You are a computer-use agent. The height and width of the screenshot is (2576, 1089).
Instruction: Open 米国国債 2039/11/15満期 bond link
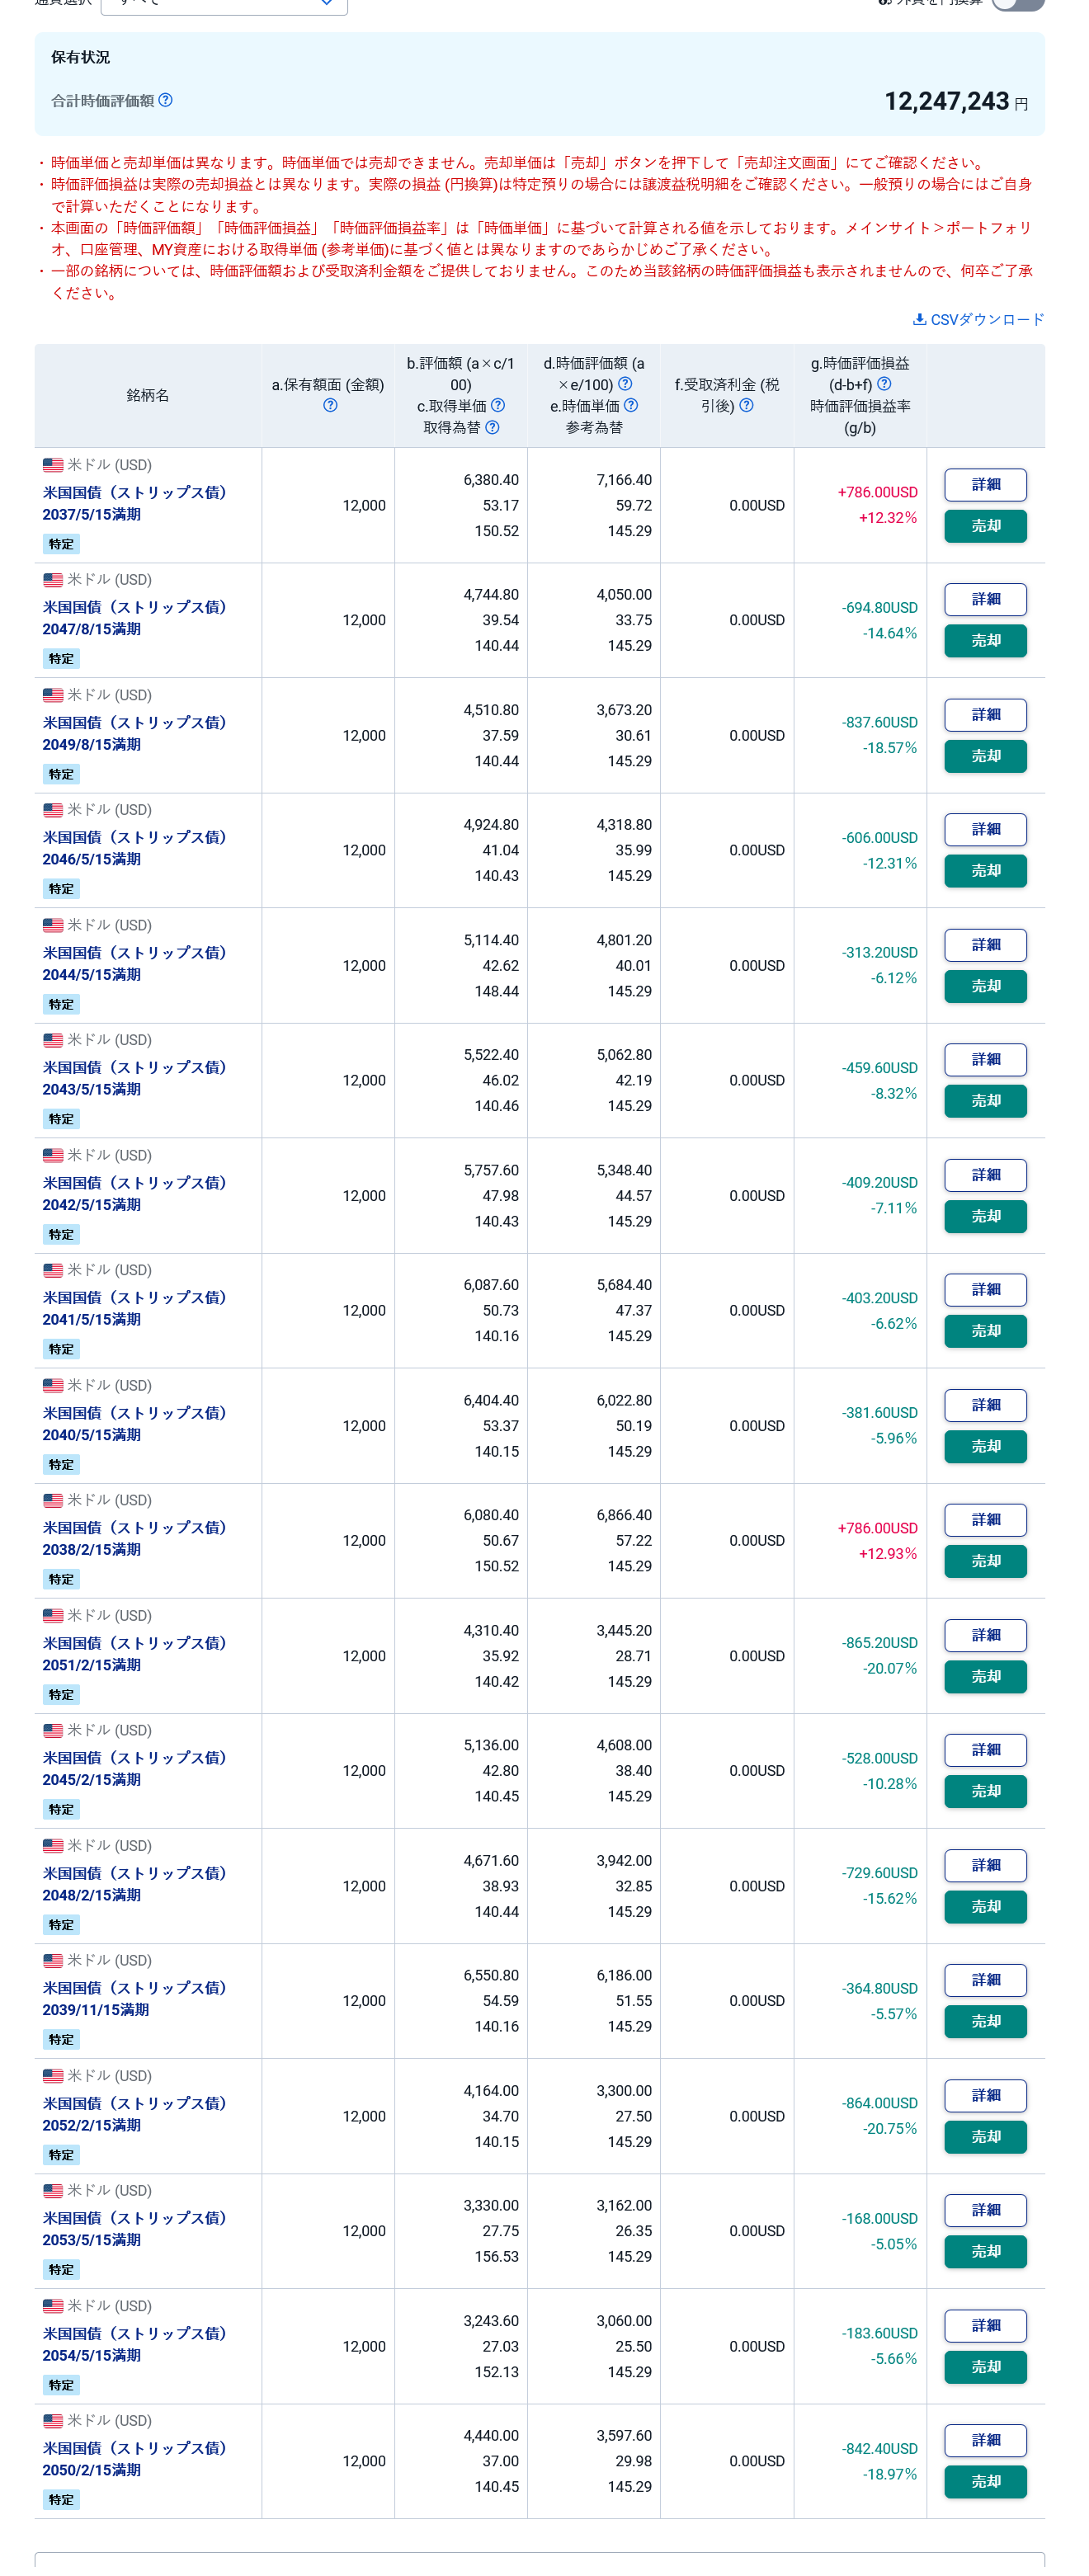coord(134,1999)
